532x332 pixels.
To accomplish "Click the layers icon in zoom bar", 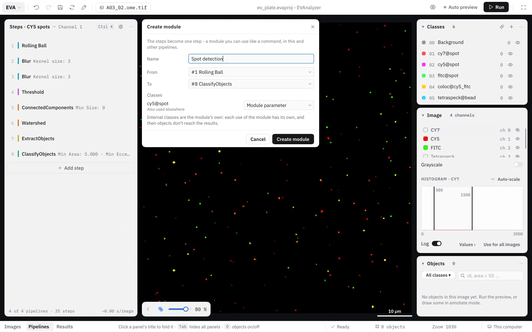I will [161, 309].
